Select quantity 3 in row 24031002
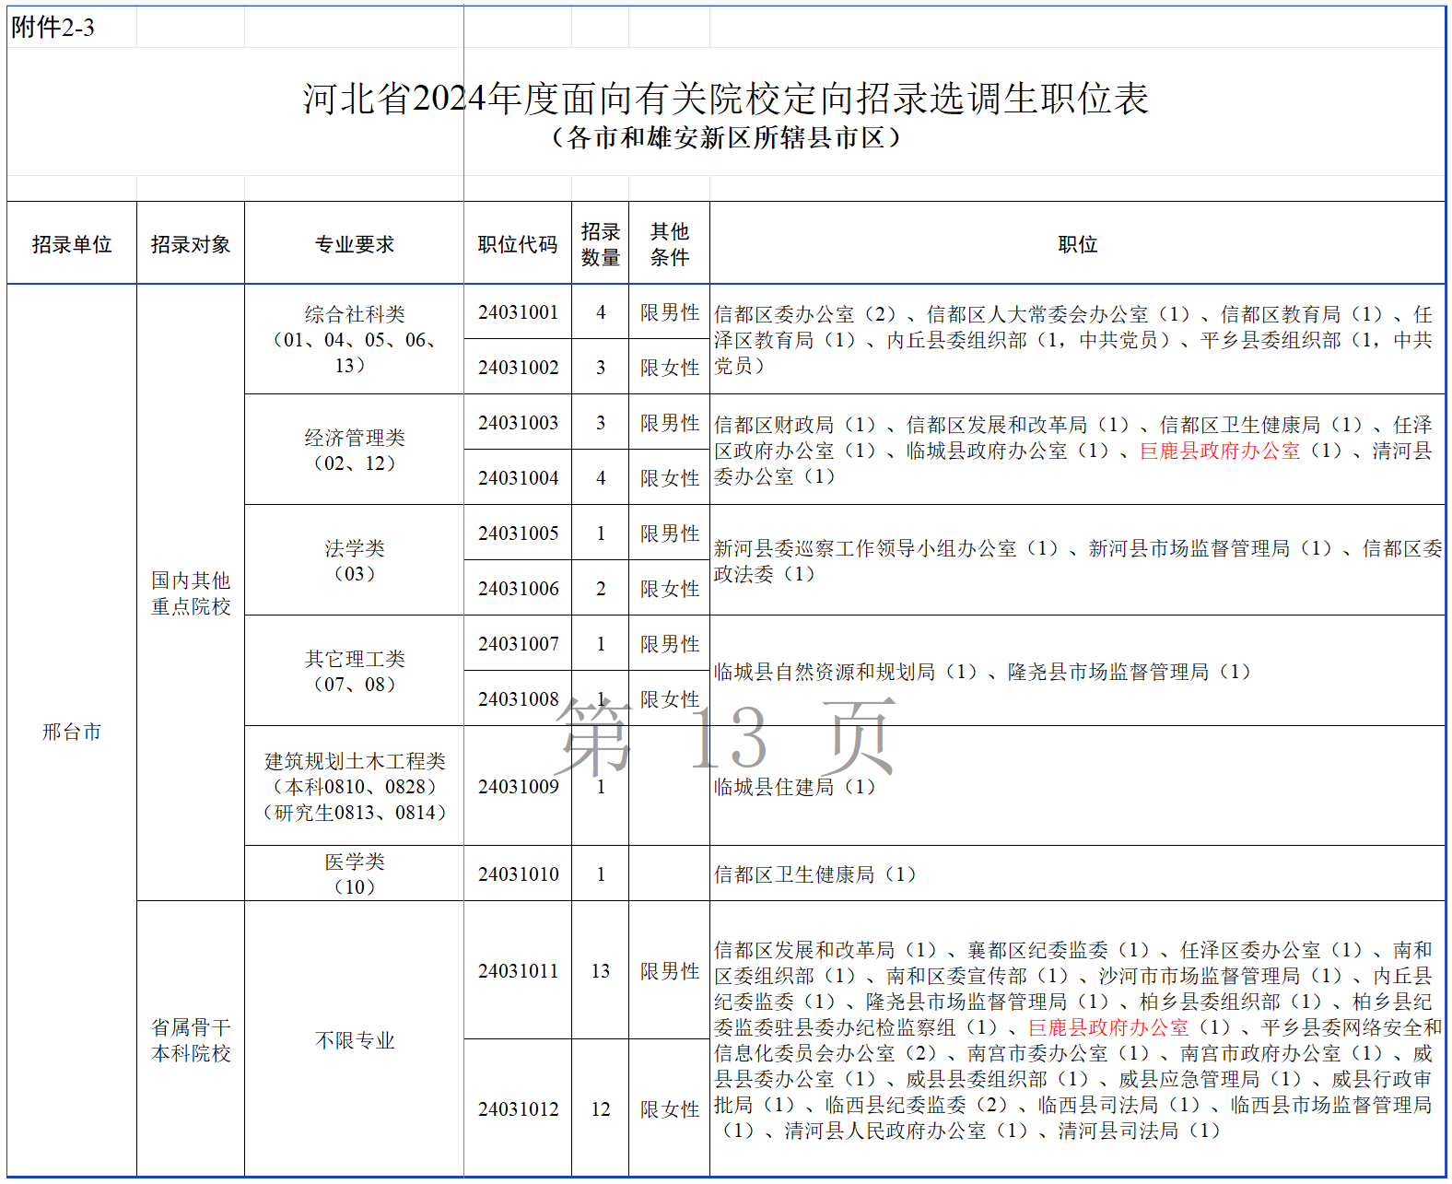1452x1184 pixels. (601, 368)
